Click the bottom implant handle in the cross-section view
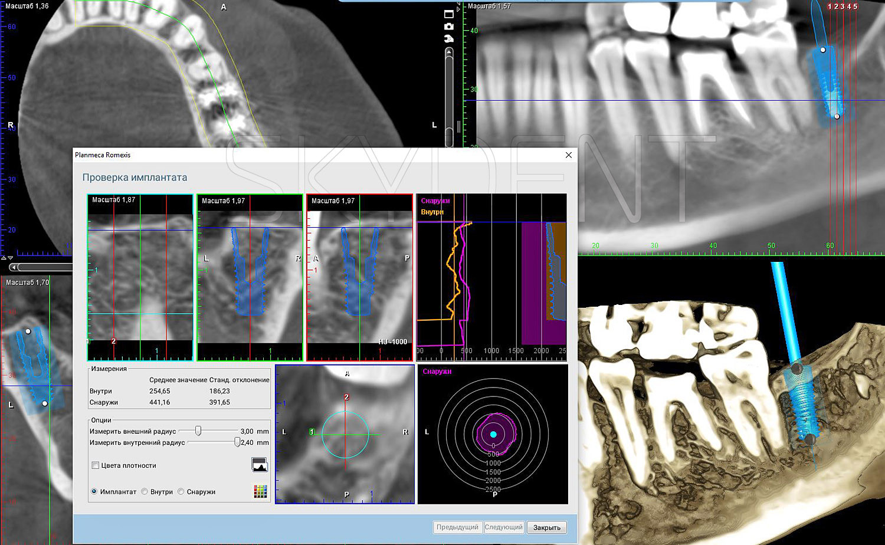885x545 pixels. 45,404
